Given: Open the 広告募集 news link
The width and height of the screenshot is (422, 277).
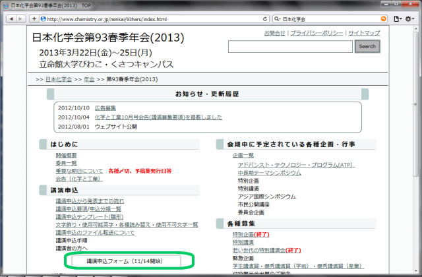Looking at the screenshot, I should pyautogui.click(x=105, y=108).
